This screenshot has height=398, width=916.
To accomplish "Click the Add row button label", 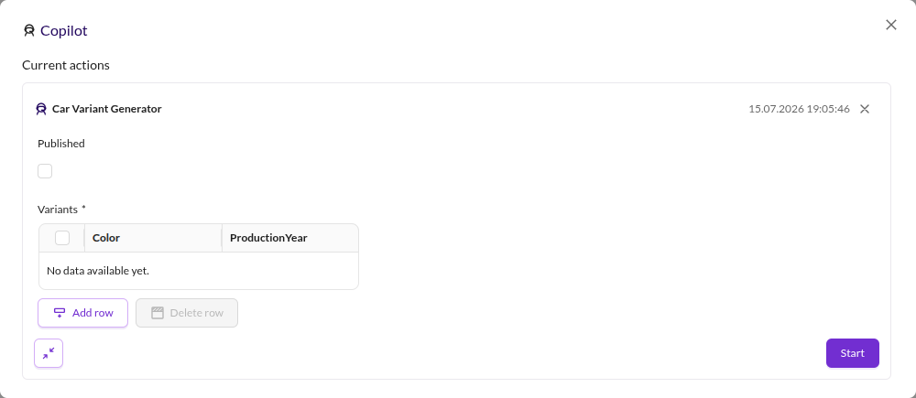I will coord(93,313).
